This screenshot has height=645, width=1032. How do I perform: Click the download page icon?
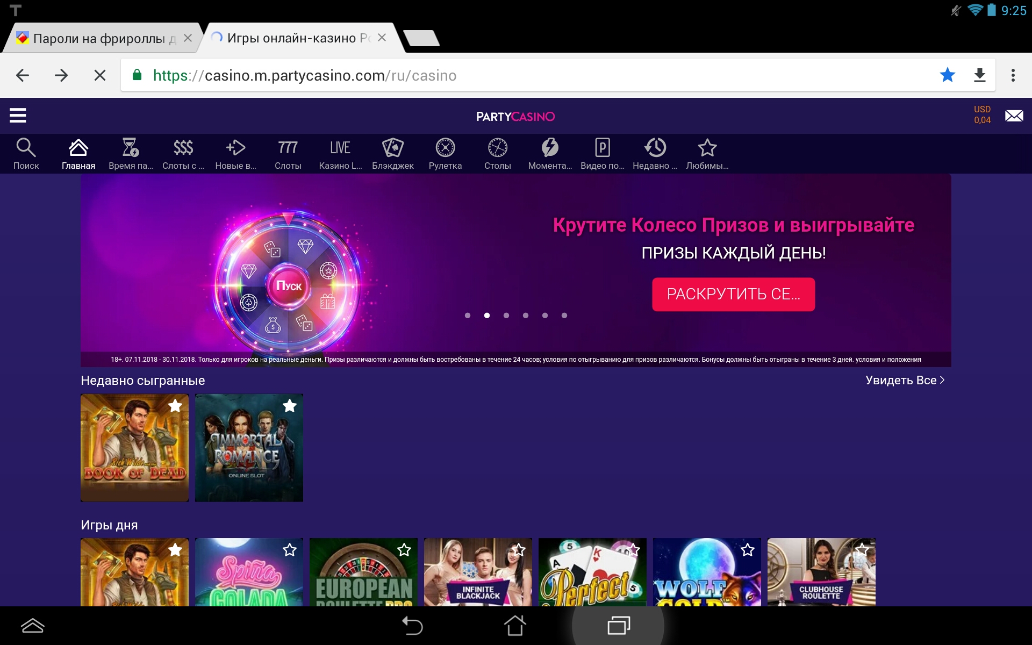point(980,75)
